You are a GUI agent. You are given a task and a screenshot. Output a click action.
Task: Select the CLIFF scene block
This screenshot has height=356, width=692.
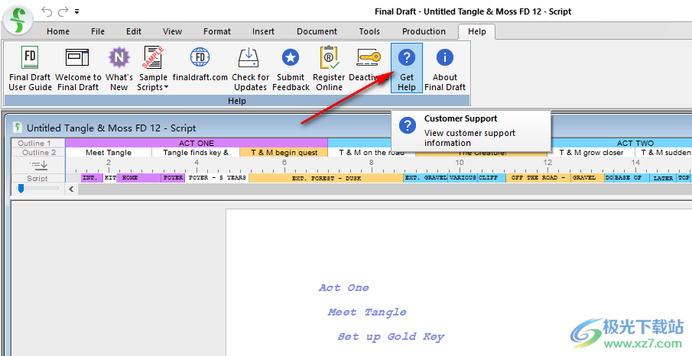tap(492, 178)
